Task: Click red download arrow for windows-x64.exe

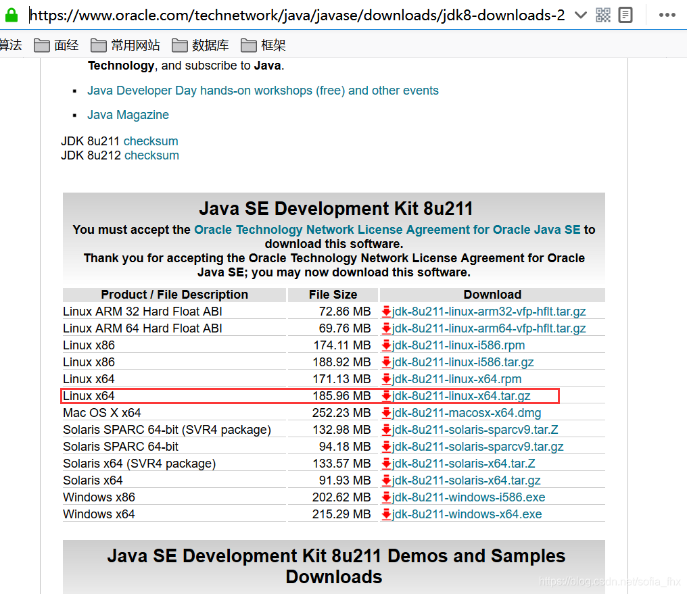Action: point(386,514)
